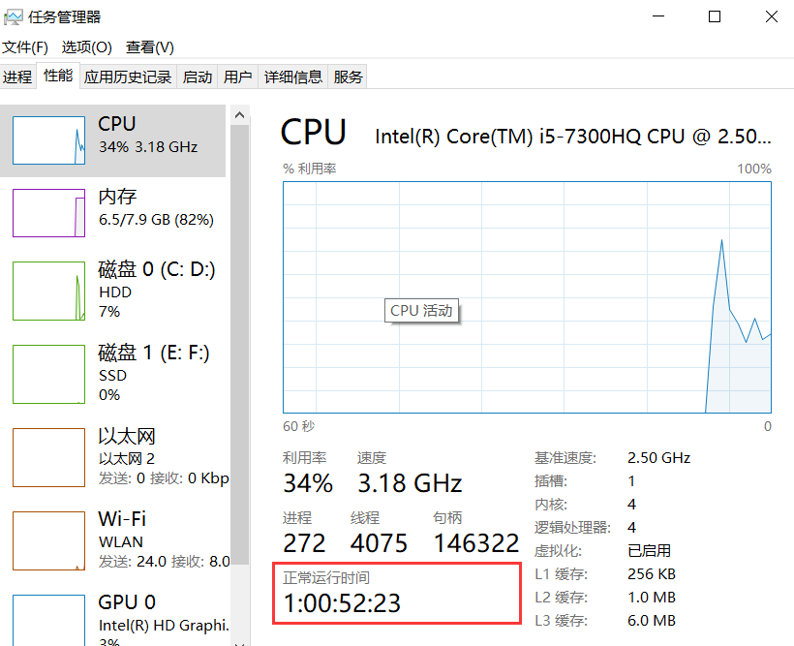Select Disk 0 (C: D:) graph thumbnail
The height and width of the screenshot is (646, 794).
[x=48, y=291]
